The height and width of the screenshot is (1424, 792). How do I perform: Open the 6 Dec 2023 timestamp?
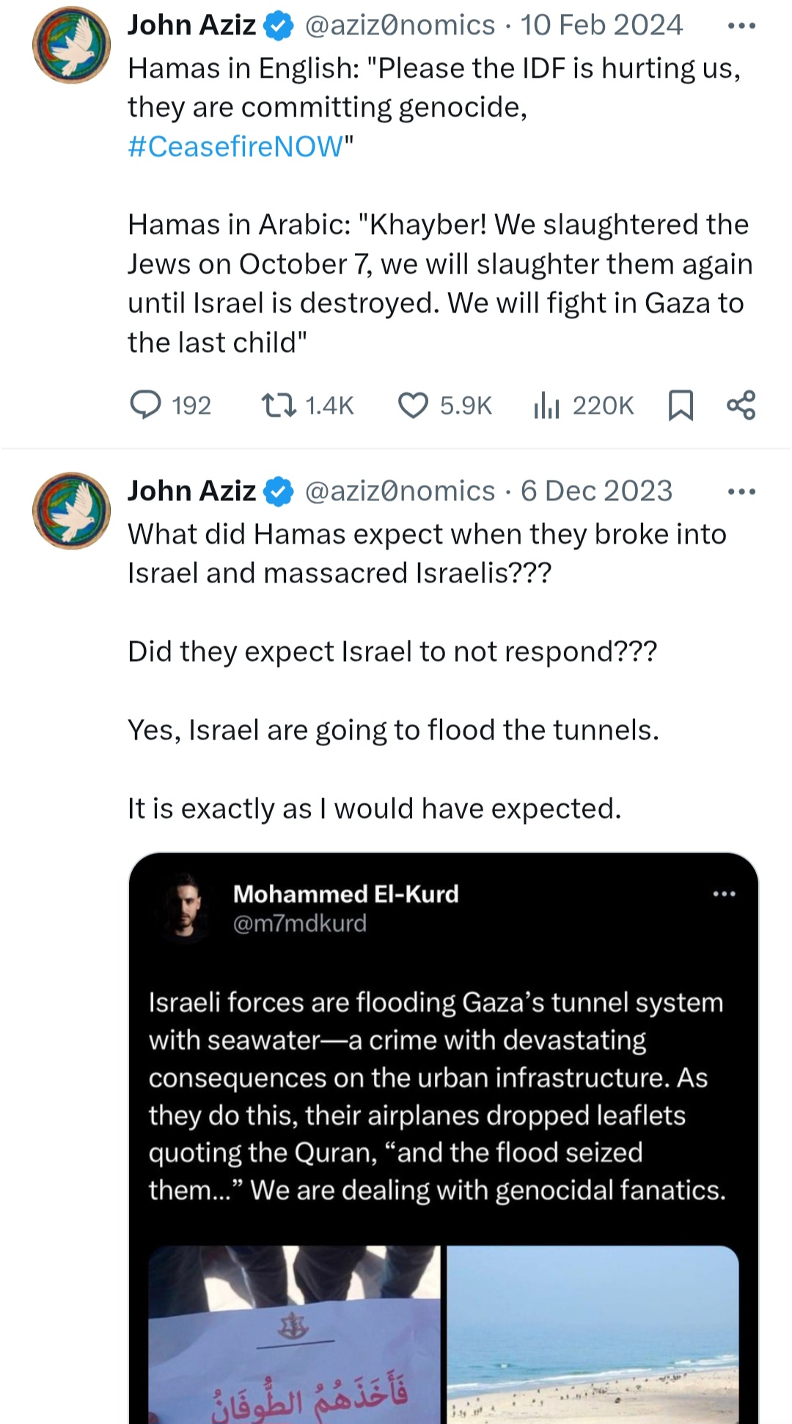click(596, 491)
